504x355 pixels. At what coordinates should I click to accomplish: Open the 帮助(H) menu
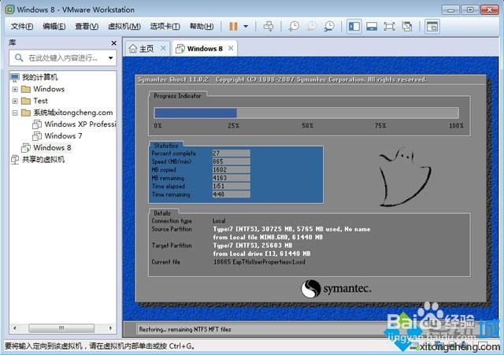[x=202, y=26]
